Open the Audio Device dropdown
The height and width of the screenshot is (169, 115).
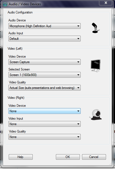point(44,26)
